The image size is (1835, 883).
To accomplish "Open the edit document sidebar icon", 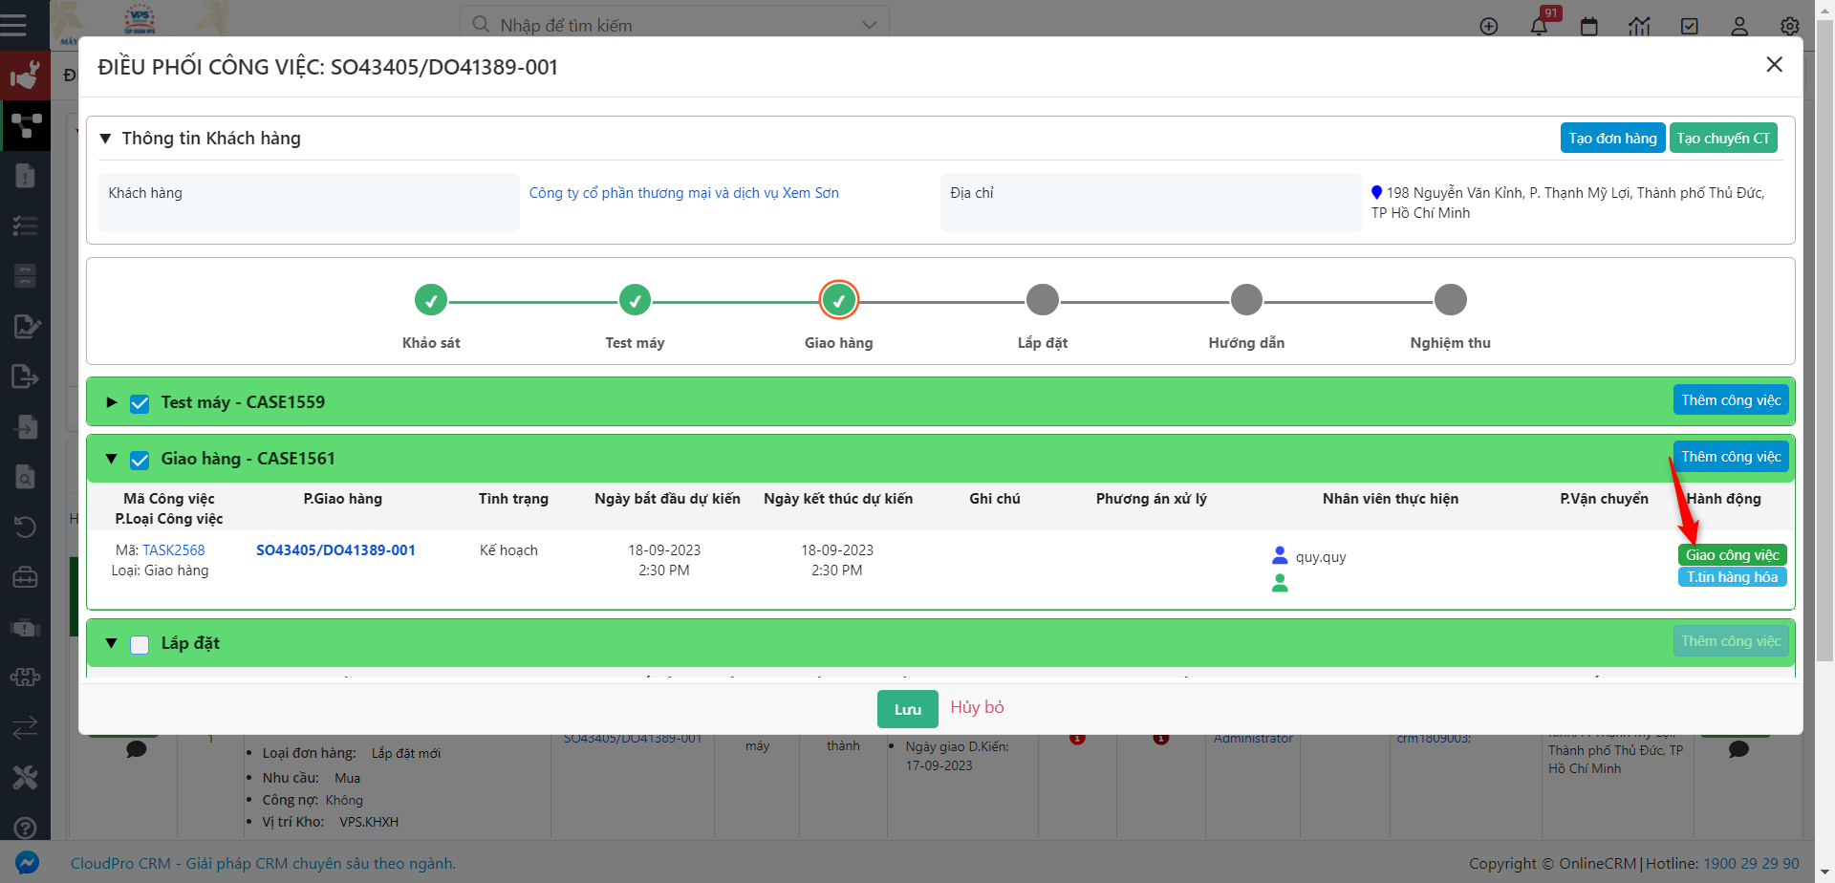I will pyautogui.click(x=25, y=326).
